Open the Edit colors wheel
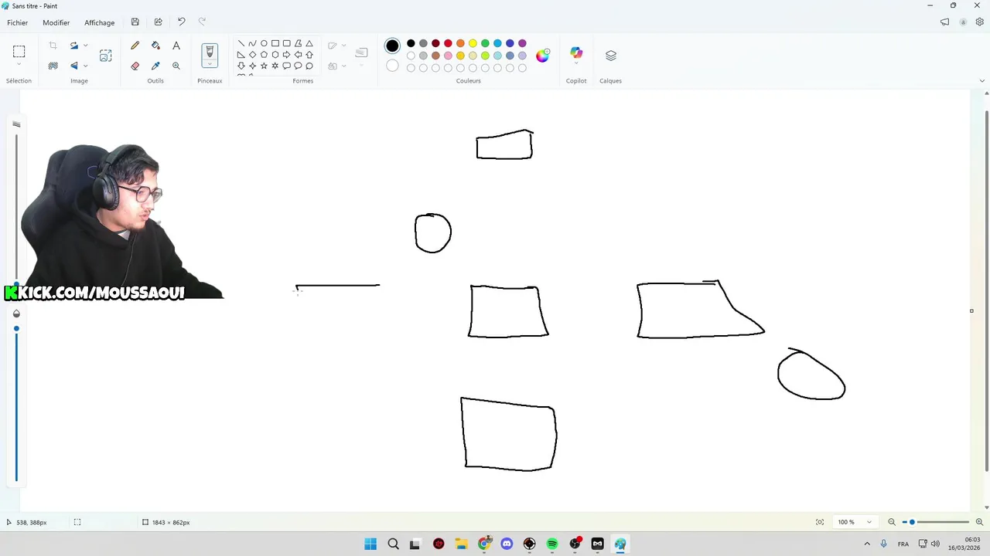This screenshot has width=990, height=556. pos(543,55)
